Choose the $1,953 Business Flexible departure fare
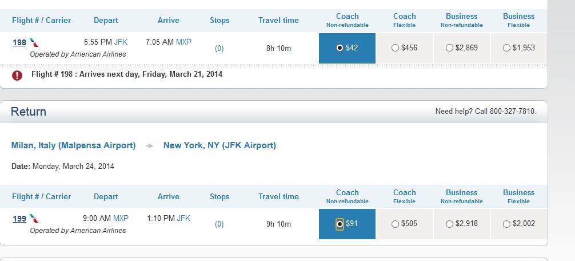The width and height of the screenshot is (575, 261). click(506, 48)
